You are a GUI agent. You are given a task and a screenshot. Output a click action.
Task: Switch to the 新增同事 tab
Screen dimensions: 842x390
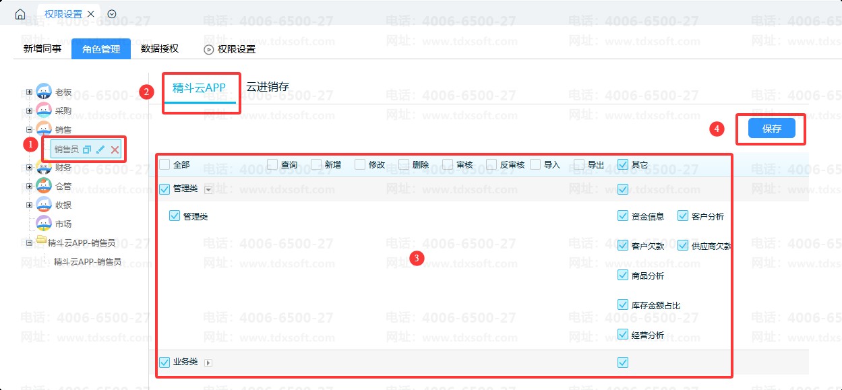tap(42, 48)
